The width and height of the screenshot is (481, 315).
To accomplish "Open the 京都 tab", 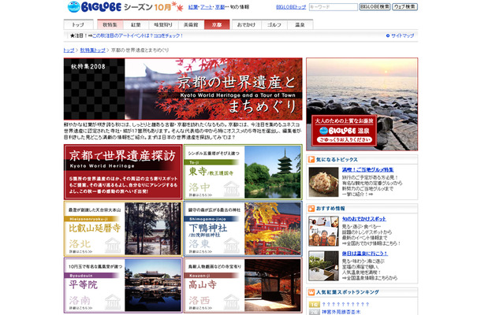I will click(x=217, y=25).
